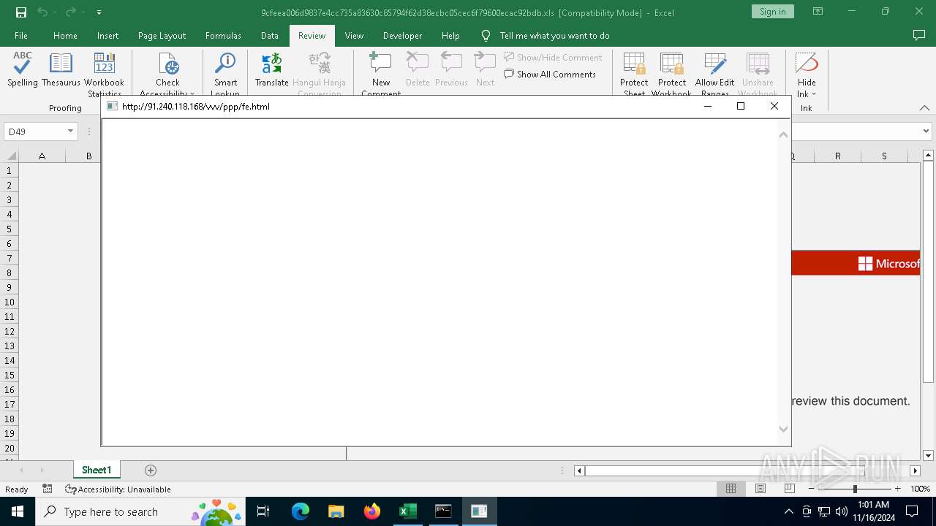Open Ribbon Display Options
This screenshot has width=936, height=526.
coord(818,12)
